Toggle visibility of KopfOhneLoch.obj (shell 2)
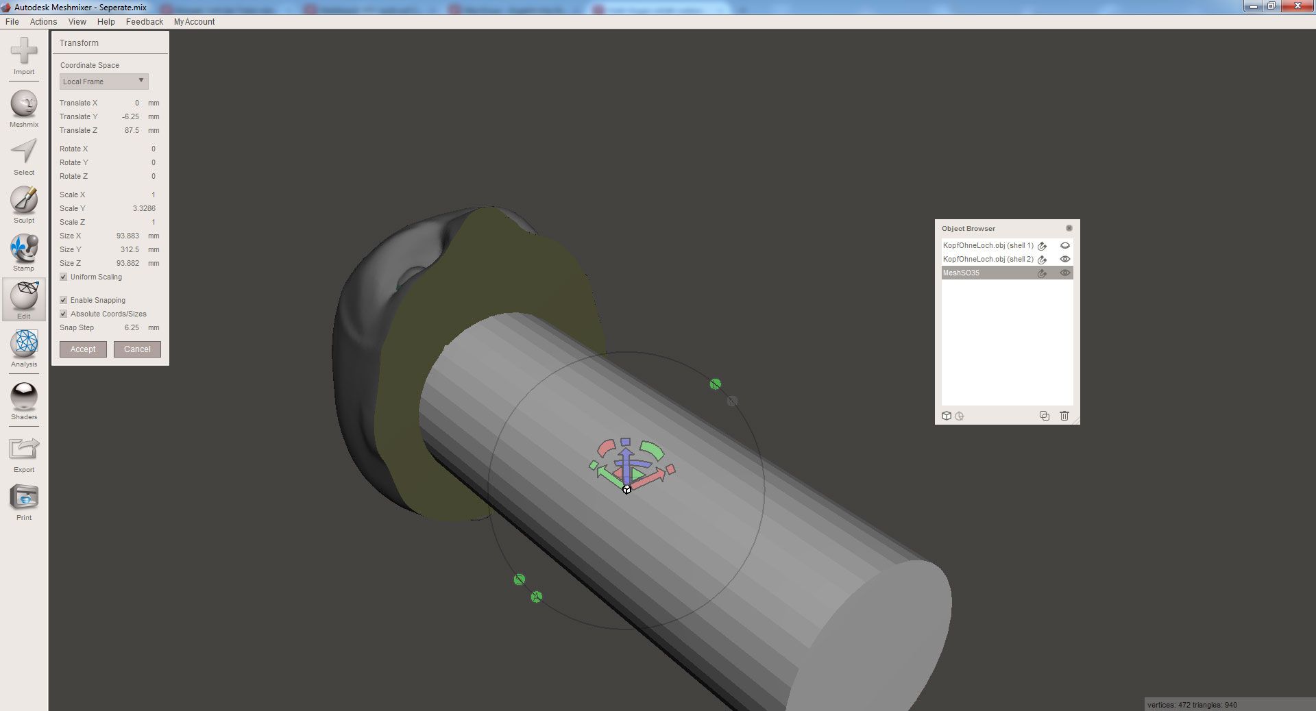 [1065, 259]
